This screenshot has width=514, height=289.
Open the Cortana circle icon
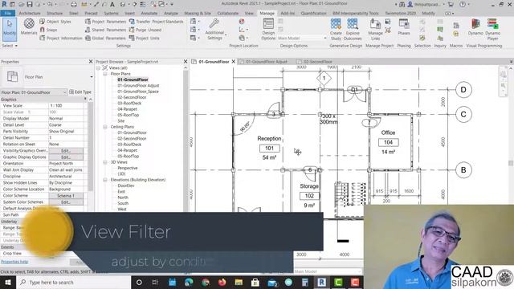tap(139, 282)
